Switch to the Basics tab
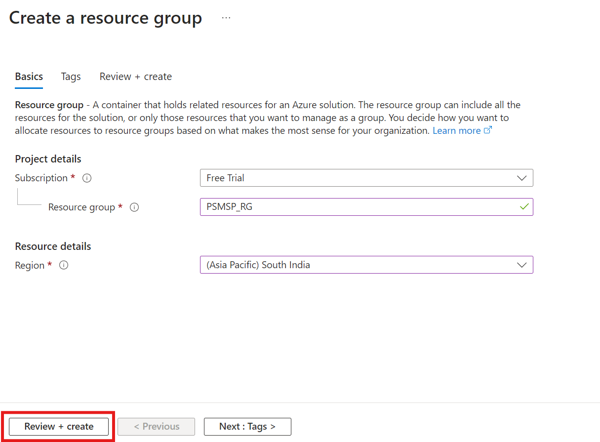Viewport: 600px width, 442px height. (x=29, y=77)
